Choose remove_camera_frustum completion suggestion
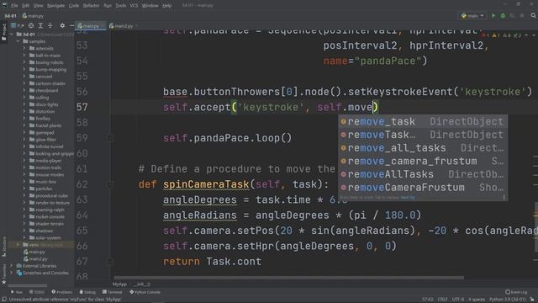This screenshot has height=303, width=538. [x=422, y=161]
